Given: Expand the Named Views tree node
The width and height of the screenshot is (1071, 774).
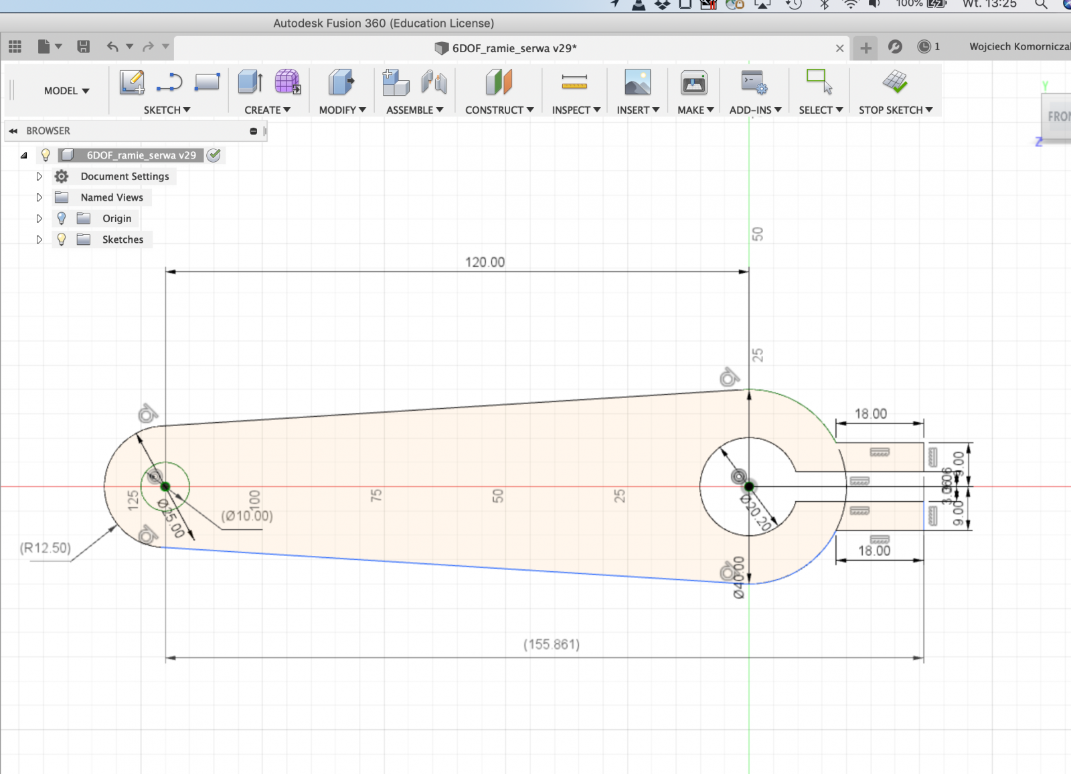Looking at the screenshot, I should pos(39,197).
